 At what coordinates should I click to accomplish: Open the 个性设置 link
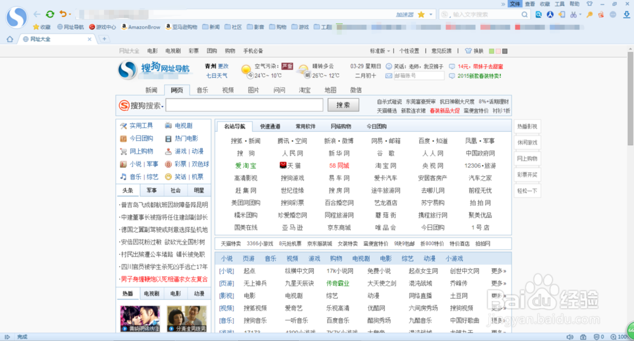tap(409, 51)
